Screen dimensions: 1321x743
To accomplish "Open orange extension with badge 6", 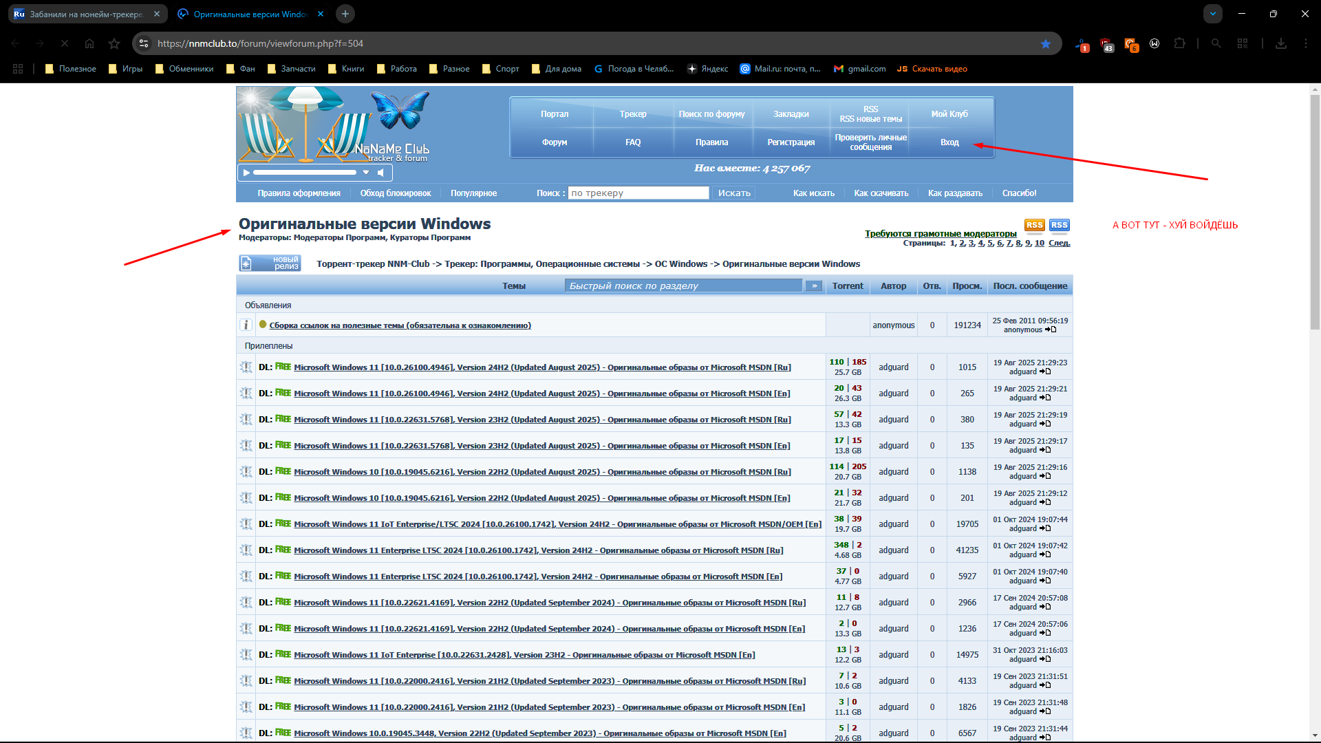I will [x=1130, y=44].
